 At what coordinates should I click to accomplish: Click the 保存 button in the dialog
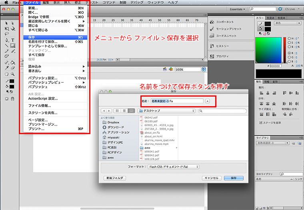[x=233, y=178]
